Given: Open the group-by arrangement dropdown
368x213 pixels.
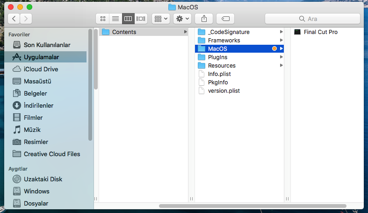Looking at the screenshot, I should (x=161, y=19).
